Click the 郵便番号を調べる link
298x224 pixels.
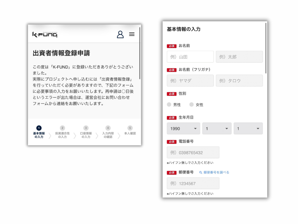(x=216, y=172)
